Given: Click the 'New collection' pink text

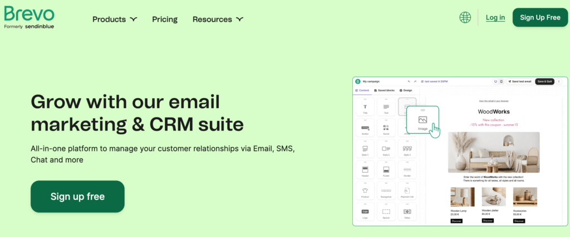Looking at the screenshot, I should (x=494, y=120).
